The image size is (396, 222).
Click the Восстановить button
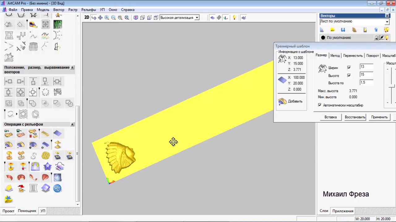tap(355, 117)
